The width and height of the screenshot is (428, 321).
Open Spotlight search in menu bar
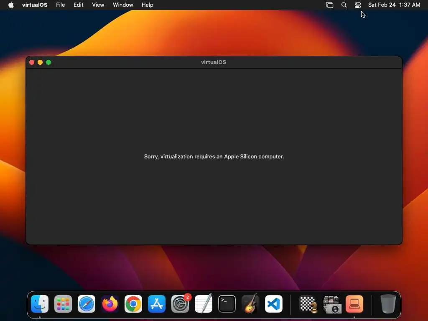pos(344,5)
